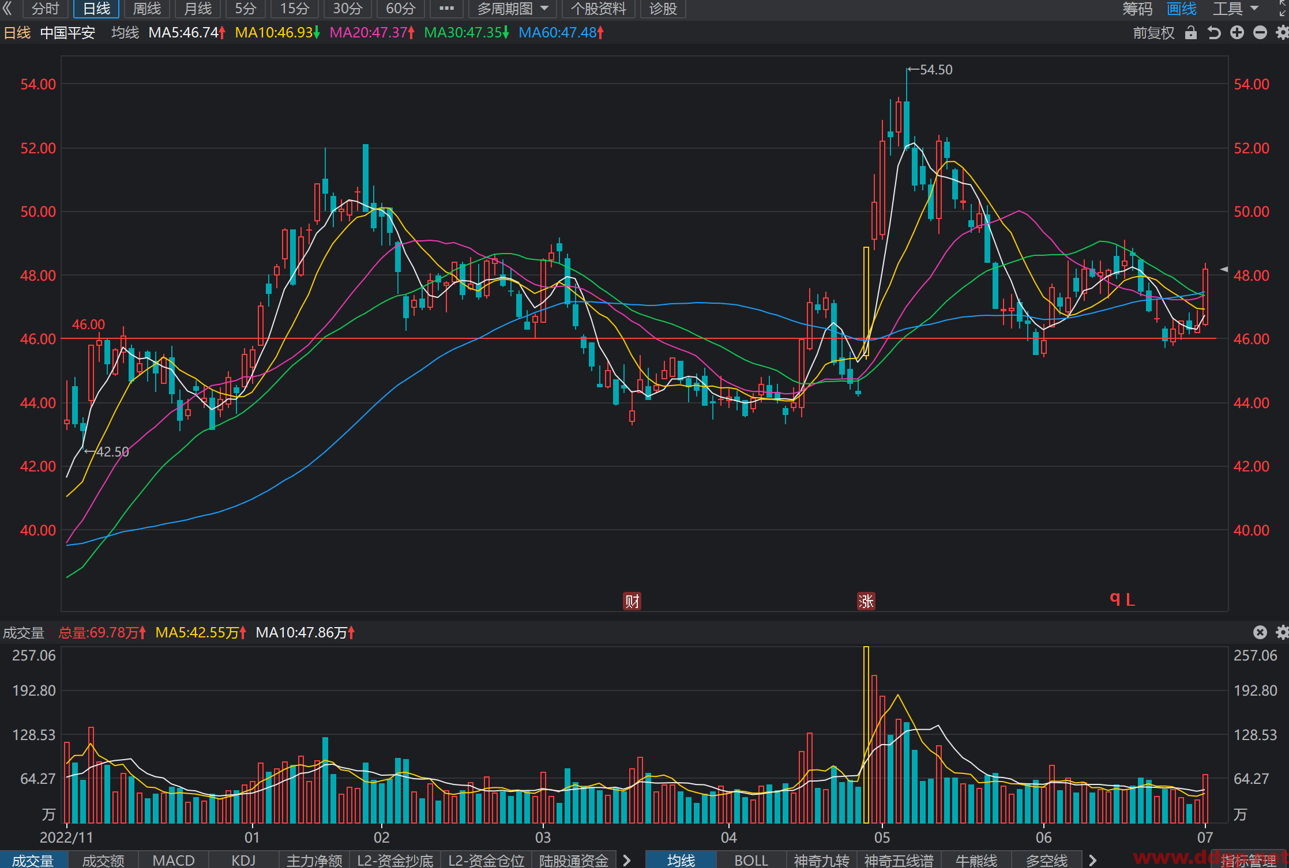Click 总量:69.78万 volume readout
The height and width of the screenshot is (868, 1289).
(102, 633)
